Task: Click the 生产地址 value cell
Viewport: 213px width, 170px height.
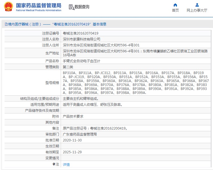Action: 136,53
